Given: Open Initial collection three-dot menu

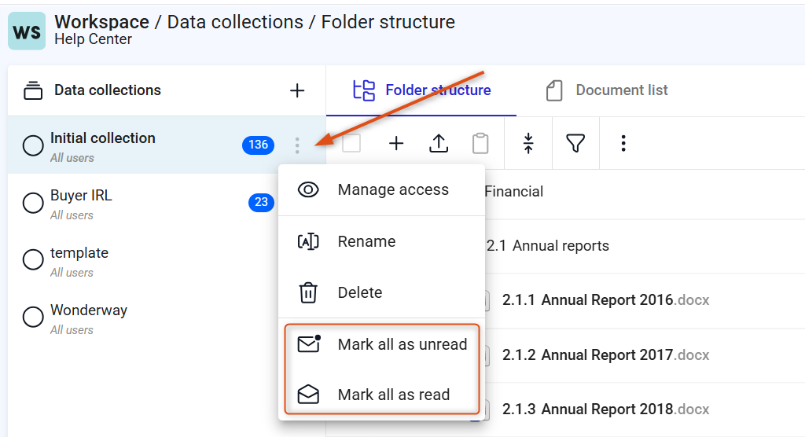Looking at the screenshot, I should pos(296,145).
